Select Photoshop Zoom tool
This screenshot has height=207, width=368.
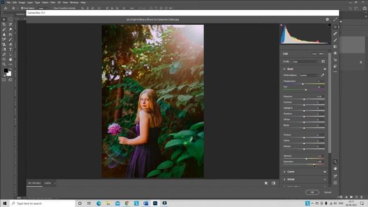(4, 64)
